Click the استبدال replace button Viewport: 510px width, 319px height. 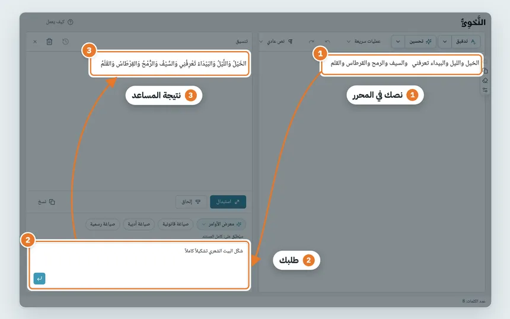pyautogui.click(x=228, y=202)
